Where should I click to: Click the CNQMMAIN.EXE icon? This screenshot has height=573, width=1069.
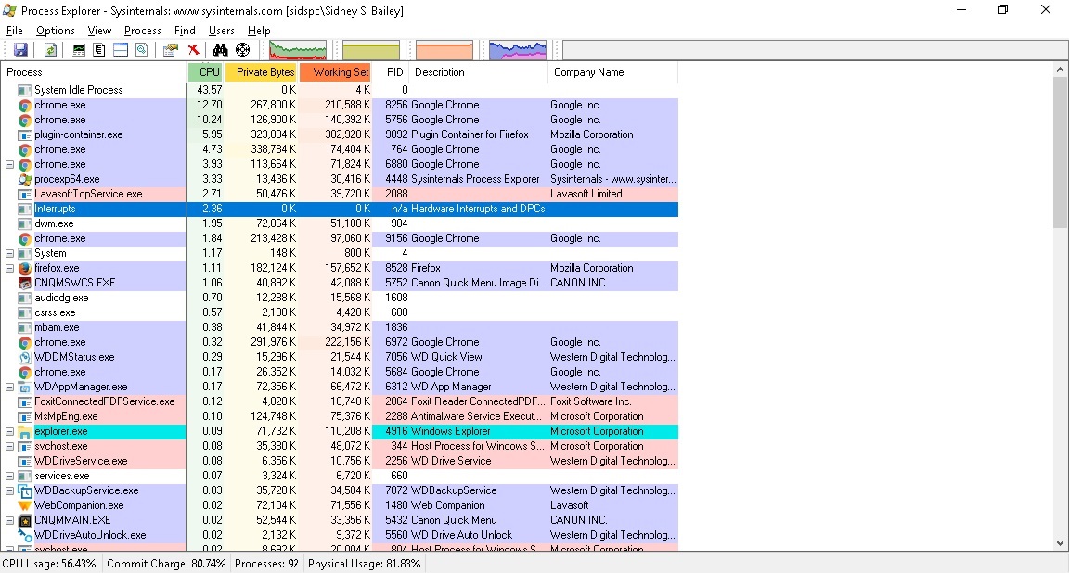tap(24, 520)
